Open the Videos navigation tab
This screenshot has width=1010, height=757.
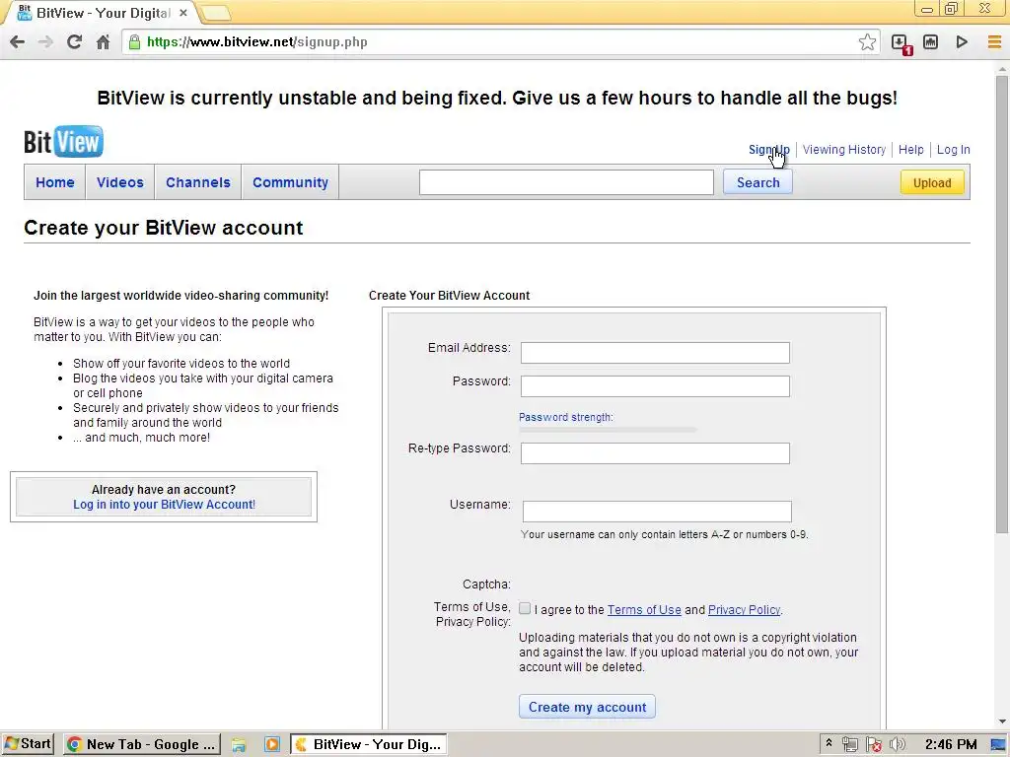119,182
